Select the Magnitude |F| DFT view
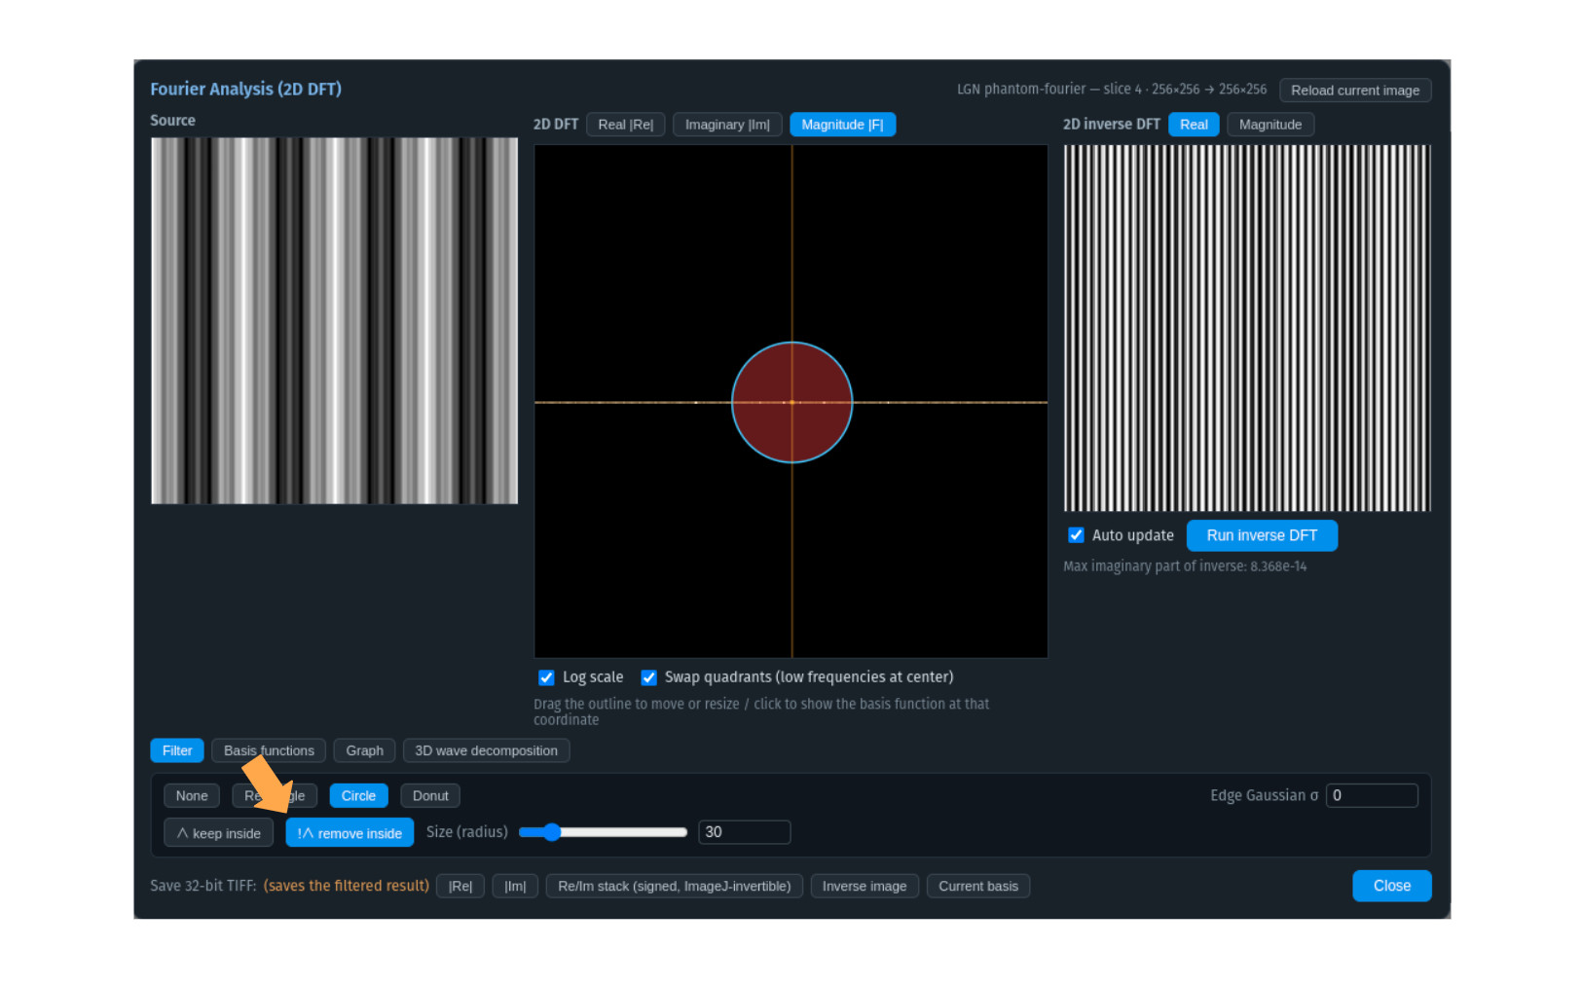 pyautogui.click(x=842, y=125)
